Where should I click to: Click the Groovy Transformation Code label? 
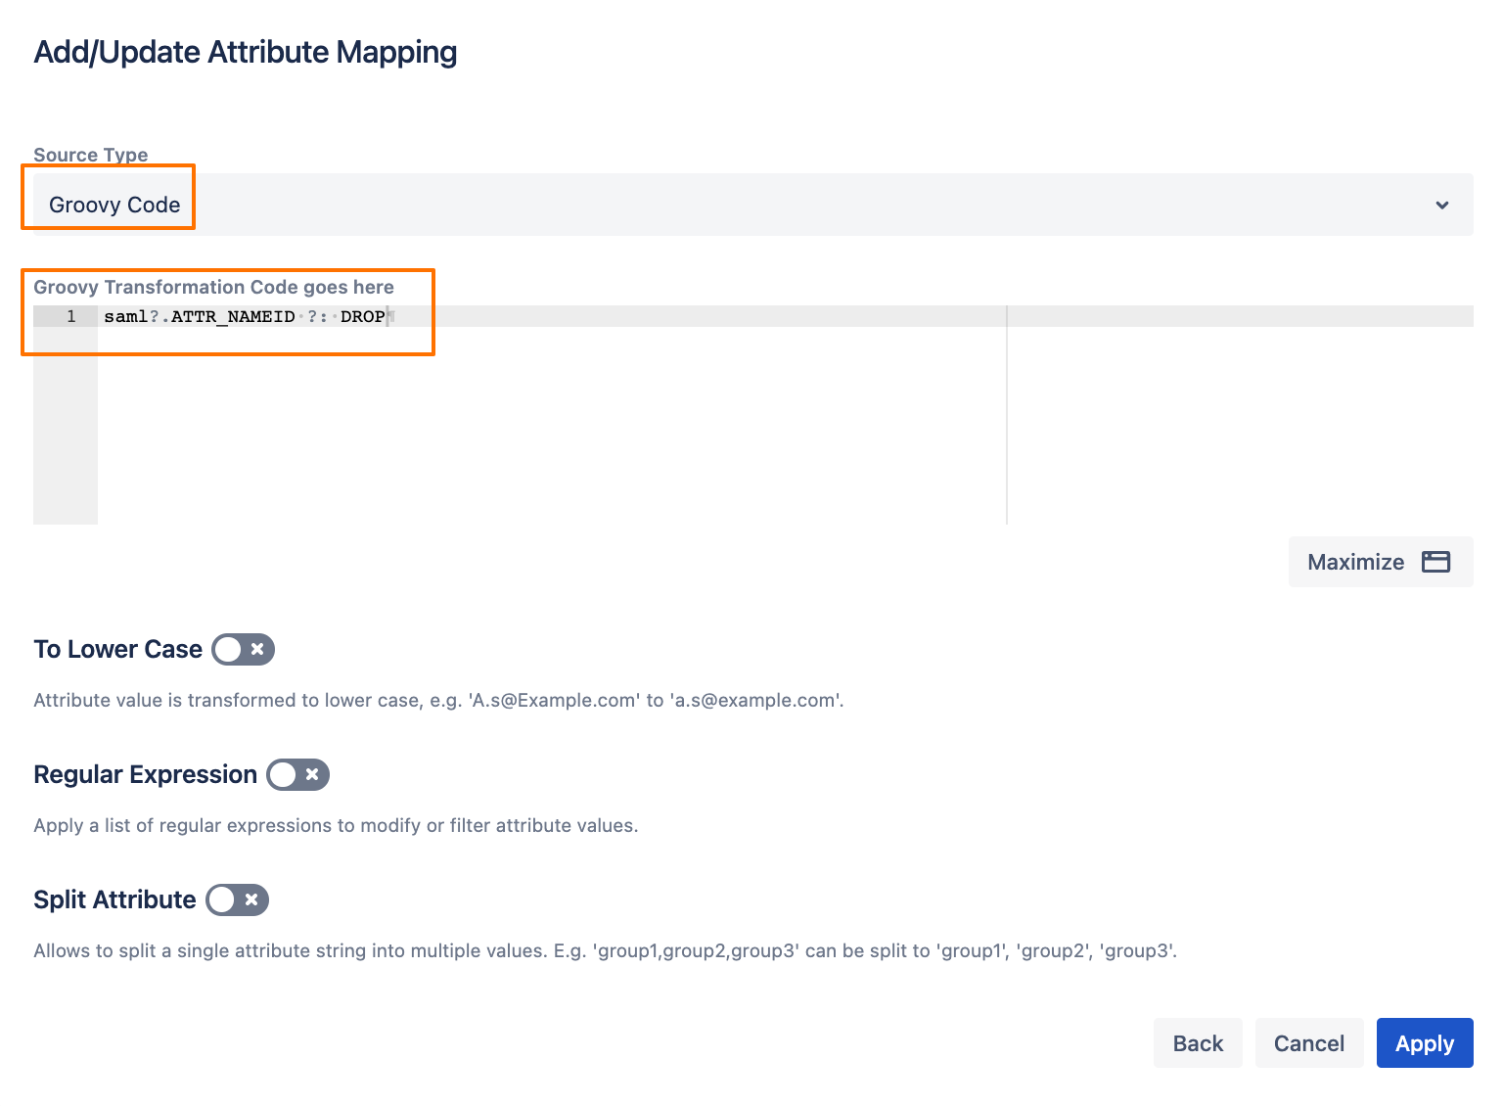pyautogui.click(x=213, y=287)
